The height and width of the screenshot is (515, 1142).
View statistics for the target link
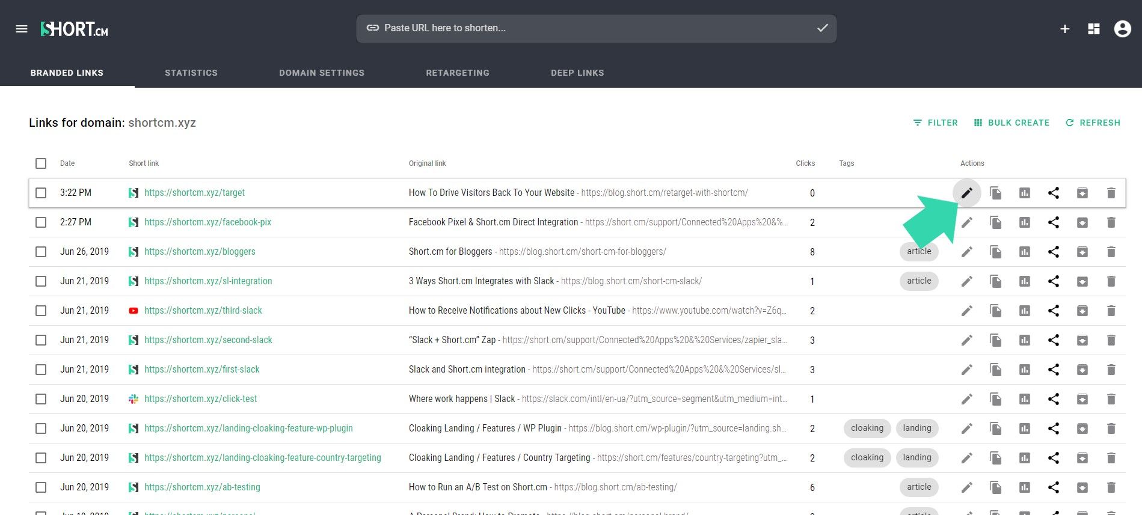coord(1025,193)
